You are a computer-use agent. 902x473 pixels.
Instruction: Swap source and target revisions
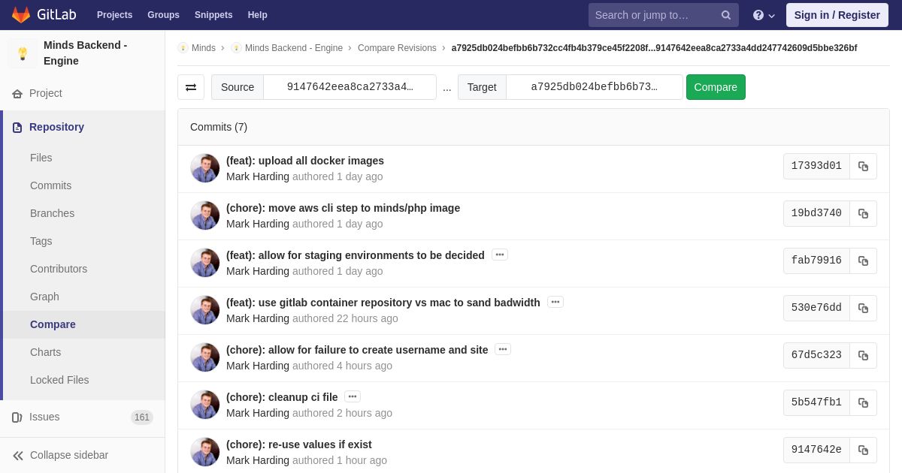point(191,87)
